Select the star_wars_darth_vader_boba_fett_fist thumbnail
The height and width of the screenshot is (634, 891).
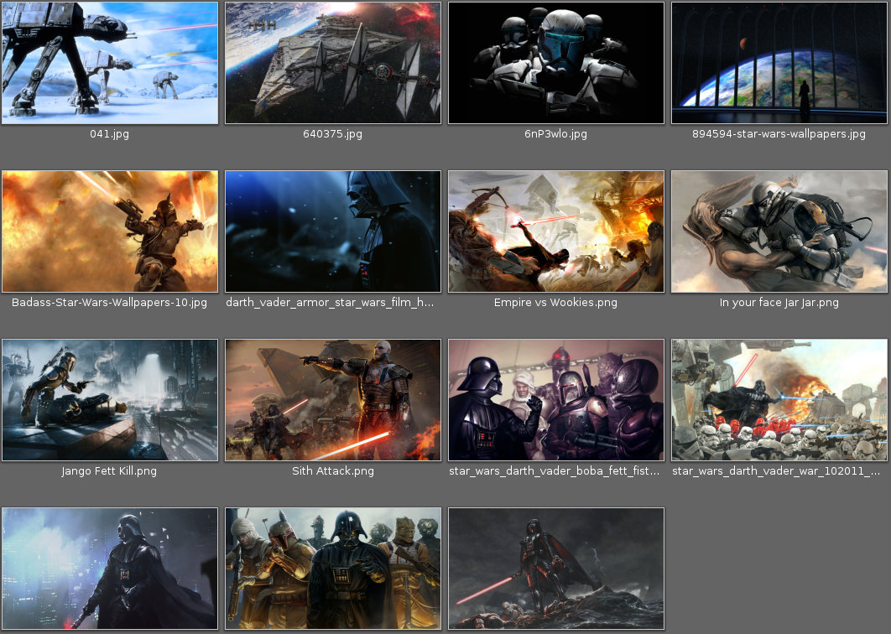pos(556,400)
